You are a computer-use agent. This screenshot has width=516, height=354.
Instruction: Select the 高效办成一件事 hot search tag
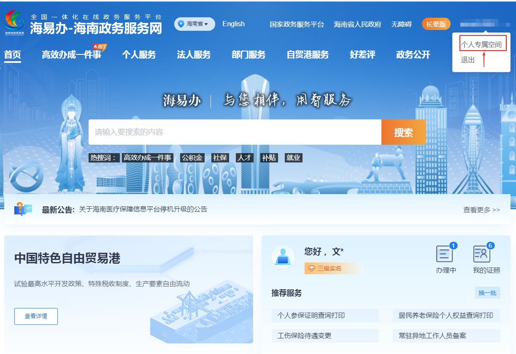[147, 158]
